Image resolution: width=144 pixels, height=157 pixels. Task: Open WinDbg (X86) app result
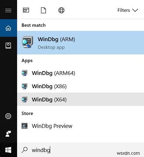coord(81,86)
